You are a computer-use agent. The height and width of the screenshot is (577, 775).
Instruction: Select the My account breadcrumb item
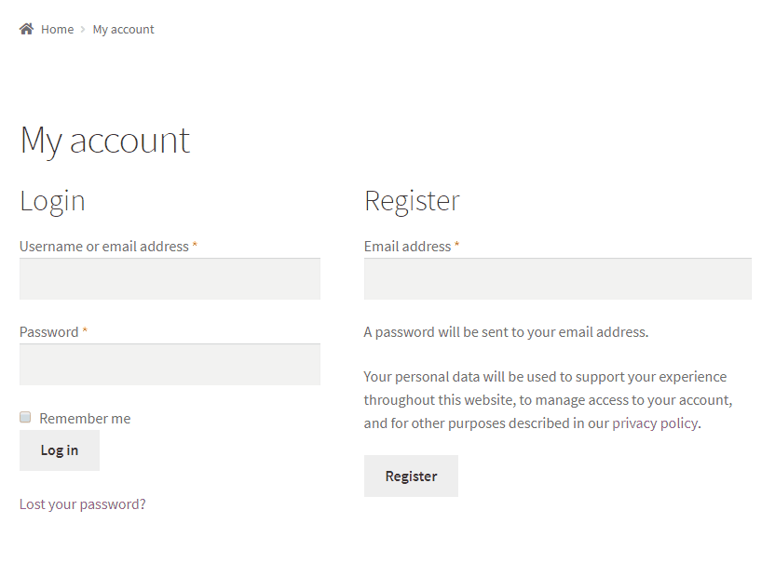tap(123, 29)
